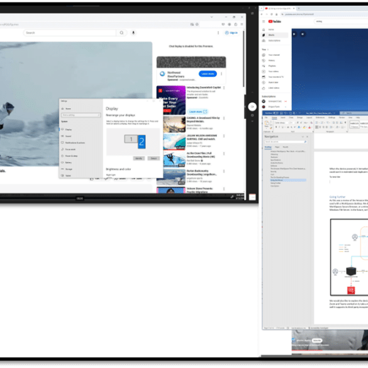Image resolution: width=368 pixels, height=368 pixels.
Task: Open Focus assist in Settings sidebar
Action: tap(69, 149)
